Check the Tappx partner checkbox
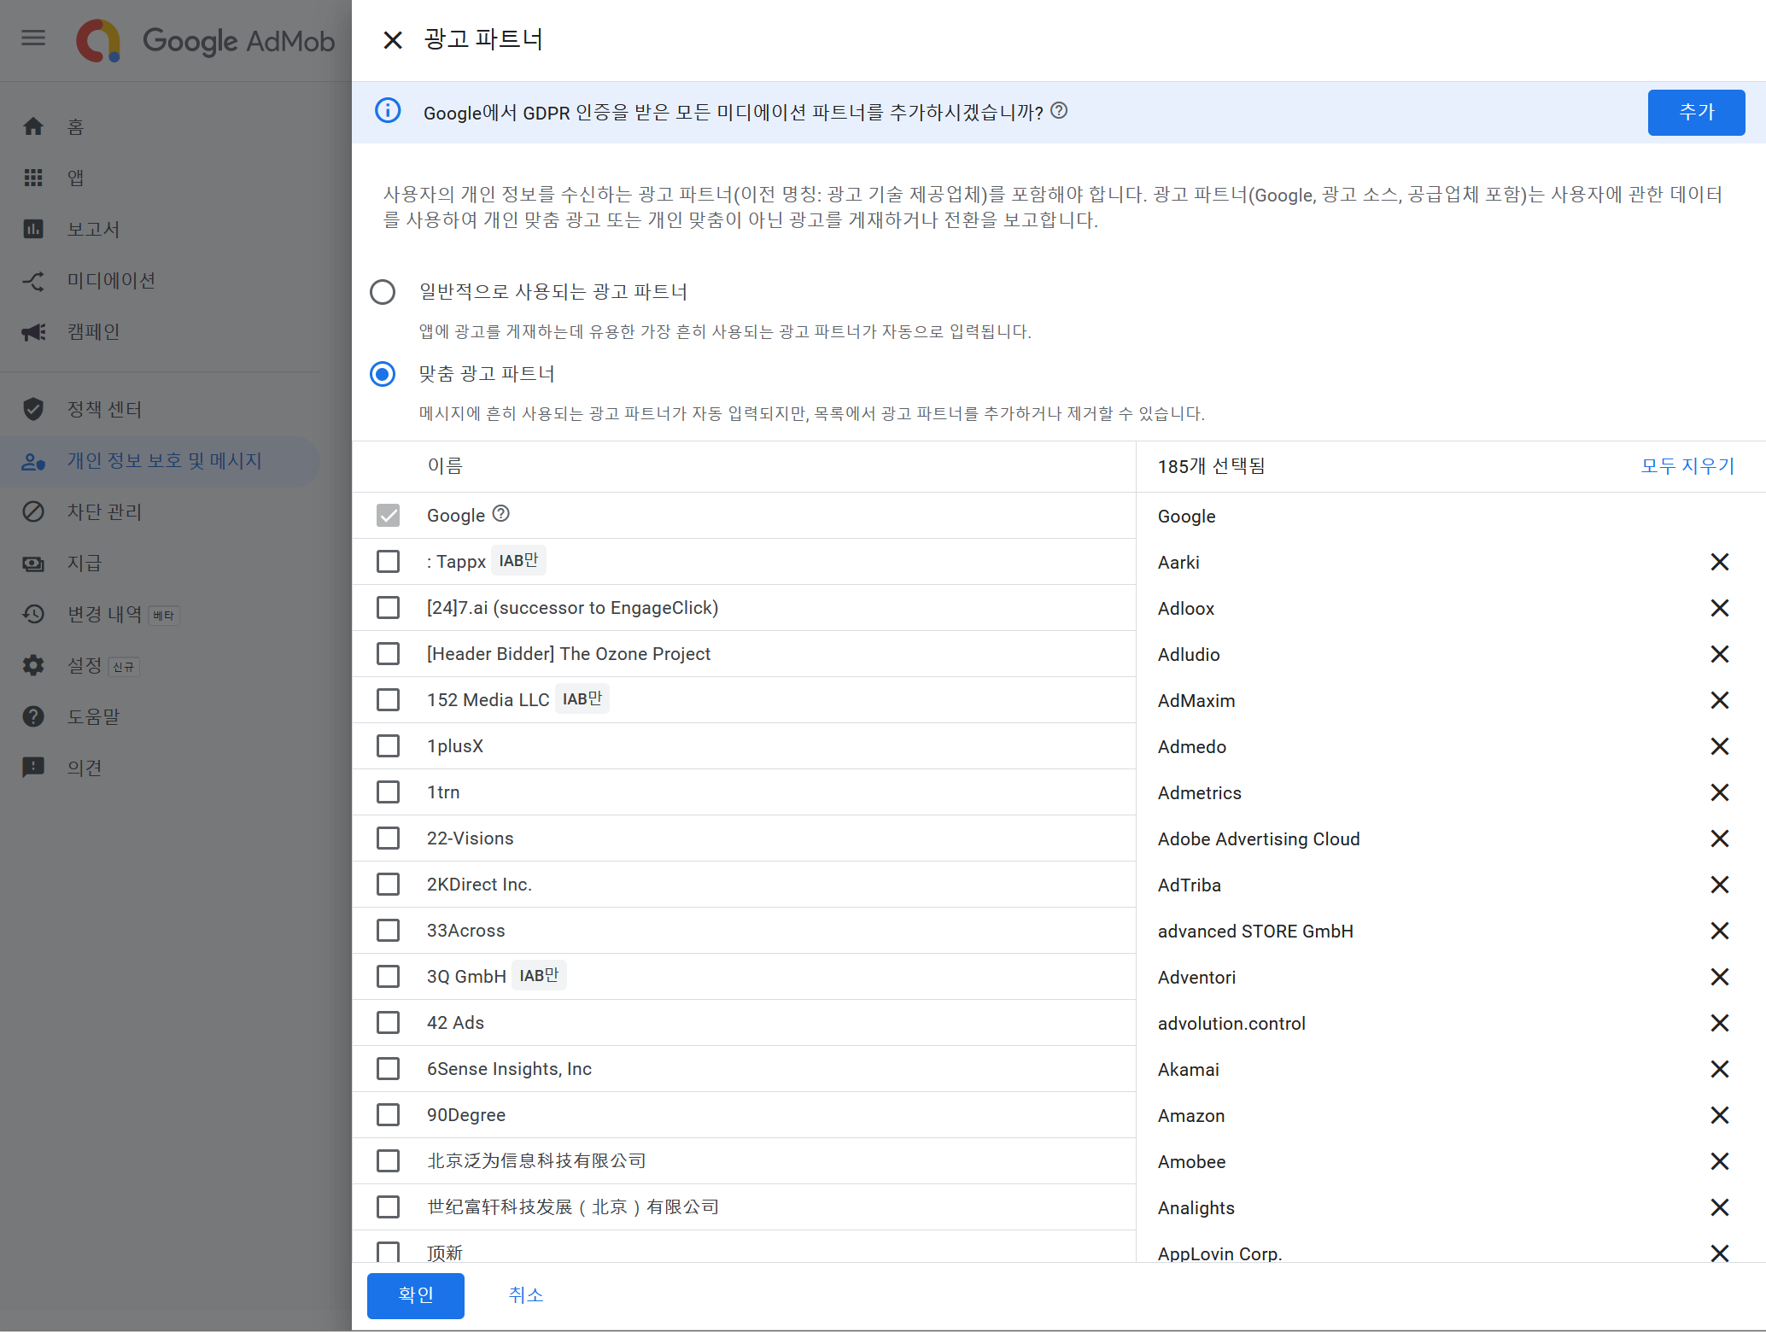 click(389, 561)
